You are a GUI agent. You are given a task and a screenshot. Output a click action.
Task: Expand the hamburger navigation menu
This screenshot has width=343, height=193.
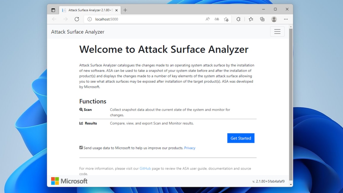click(277, 31)
